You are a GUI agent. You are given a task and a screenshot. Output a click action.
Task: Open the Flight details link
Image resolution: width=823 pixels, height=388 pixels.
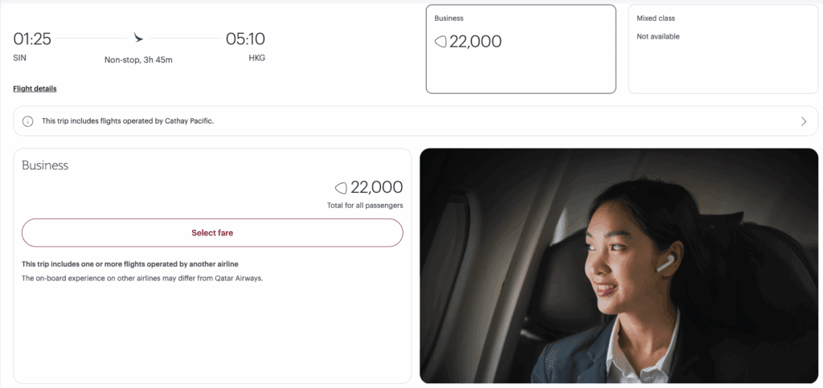(35, 88)
